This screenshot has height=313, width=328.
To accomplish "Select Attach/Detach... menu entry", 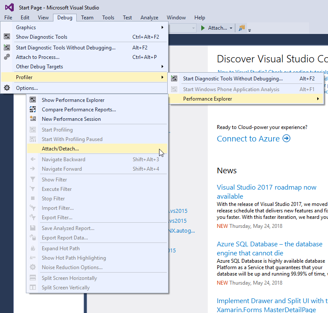I will point(97,149).
